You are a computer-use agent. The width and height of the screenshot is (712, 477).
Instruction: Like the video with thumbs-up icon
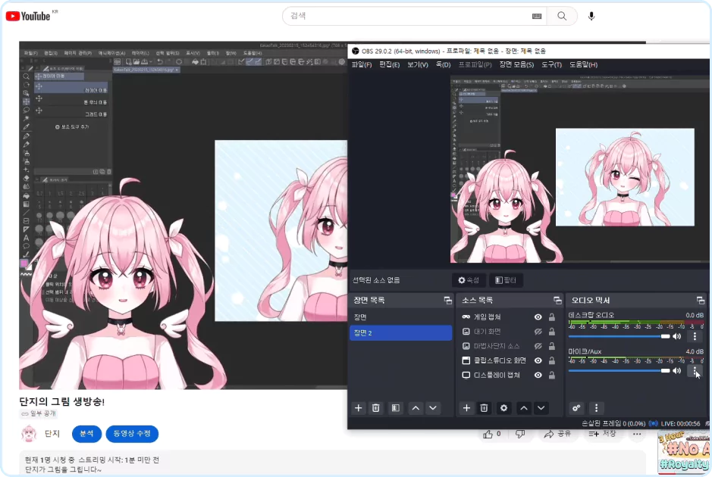[x=488, y=435]
